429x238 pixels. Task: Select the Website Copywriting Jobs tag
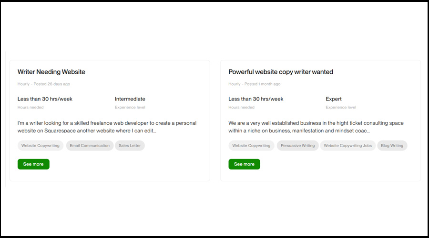tap(348, 146)
